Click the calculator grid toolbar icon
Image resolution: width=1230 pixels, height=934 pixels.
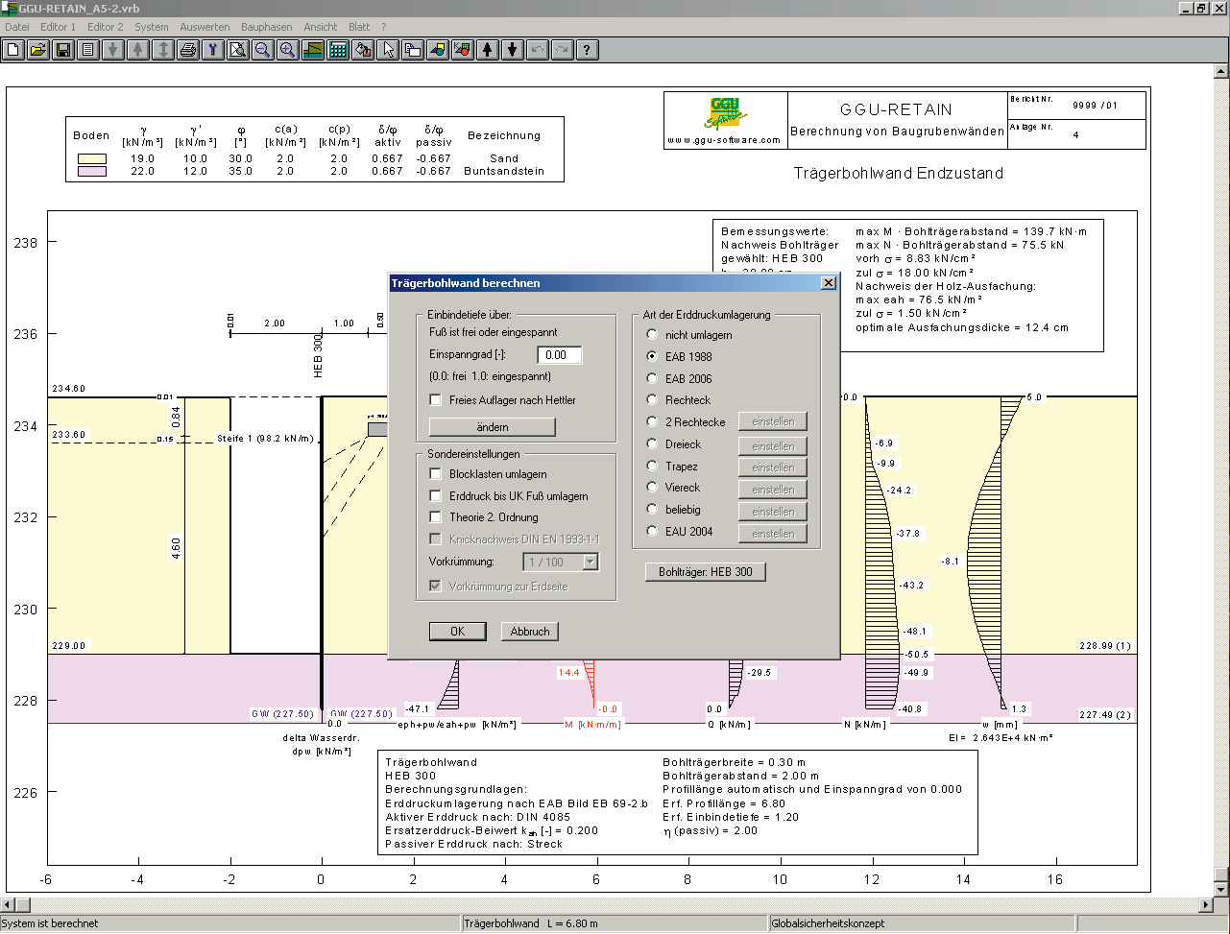(338, 50)
